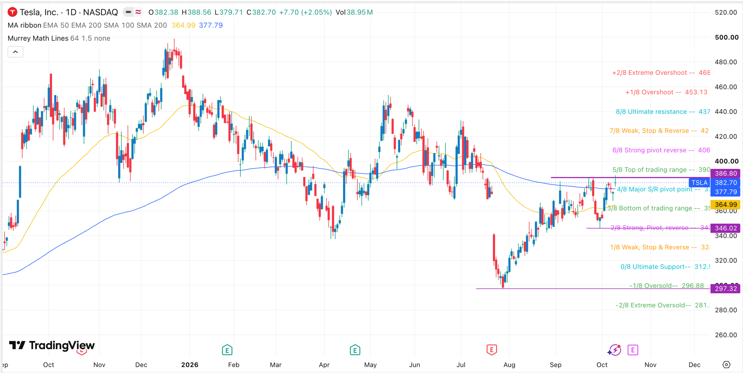Click the TradingView logo
Screen dimensions: 743x373
pyautogui.click(x=52, y=345)
